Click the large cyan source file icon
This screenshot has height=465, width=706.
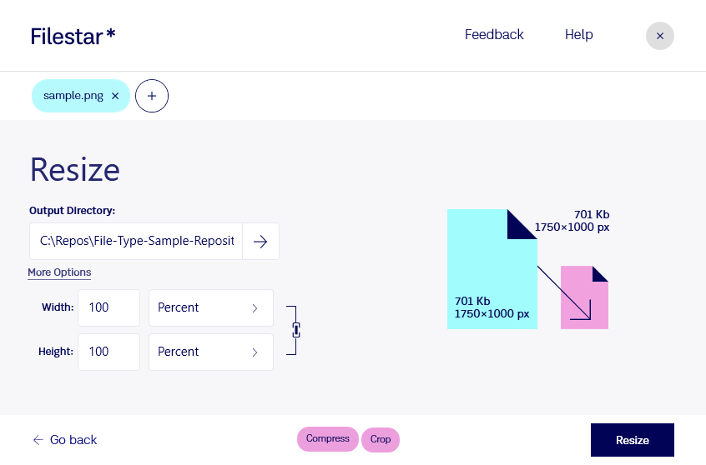[x=492, y=269]
